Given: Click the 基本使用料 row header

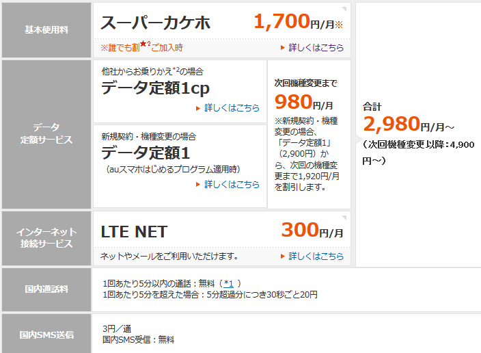Looking at the screenshot, I should pyautogui.click(x=46, y=30).
